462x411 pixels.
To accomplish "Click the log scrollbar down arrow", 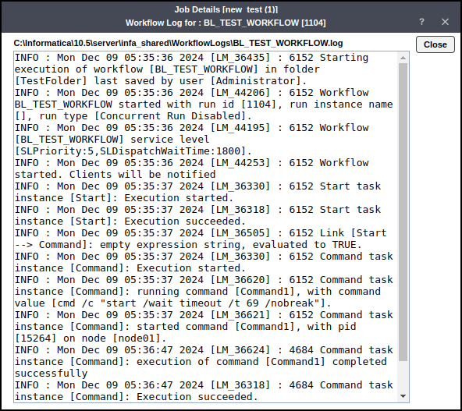I will pyautogui.click(x=403, y=396).
